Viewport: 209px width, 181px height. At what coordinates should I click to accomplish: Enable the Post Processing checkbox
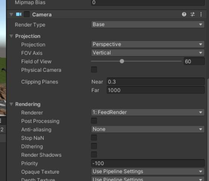[94, 121]
